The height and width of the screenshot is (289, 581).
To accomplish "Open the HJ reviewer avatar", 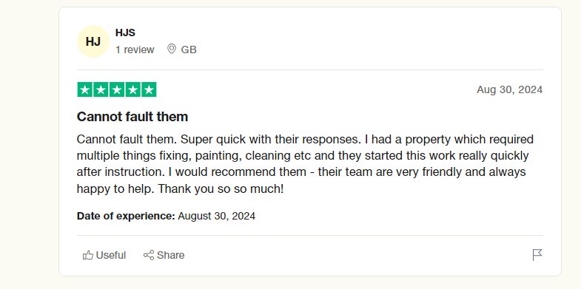I will [x=93, y=41].
